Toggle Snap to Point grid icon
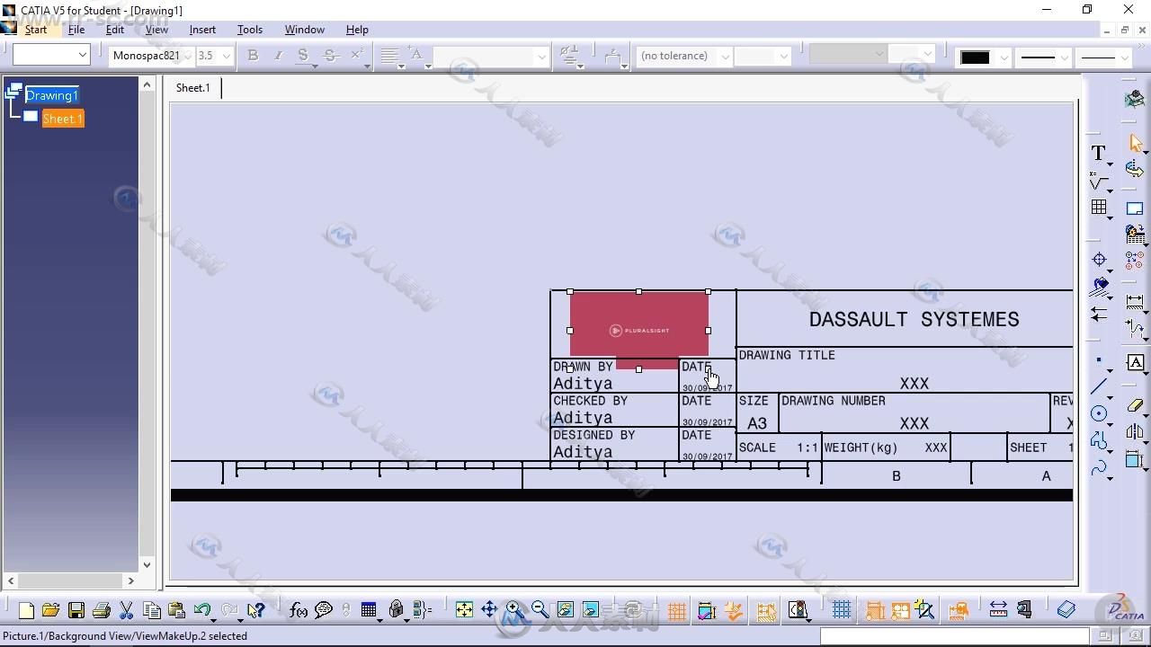Image resolution: width=1151 pixels, height=647 pixels. 676,611
